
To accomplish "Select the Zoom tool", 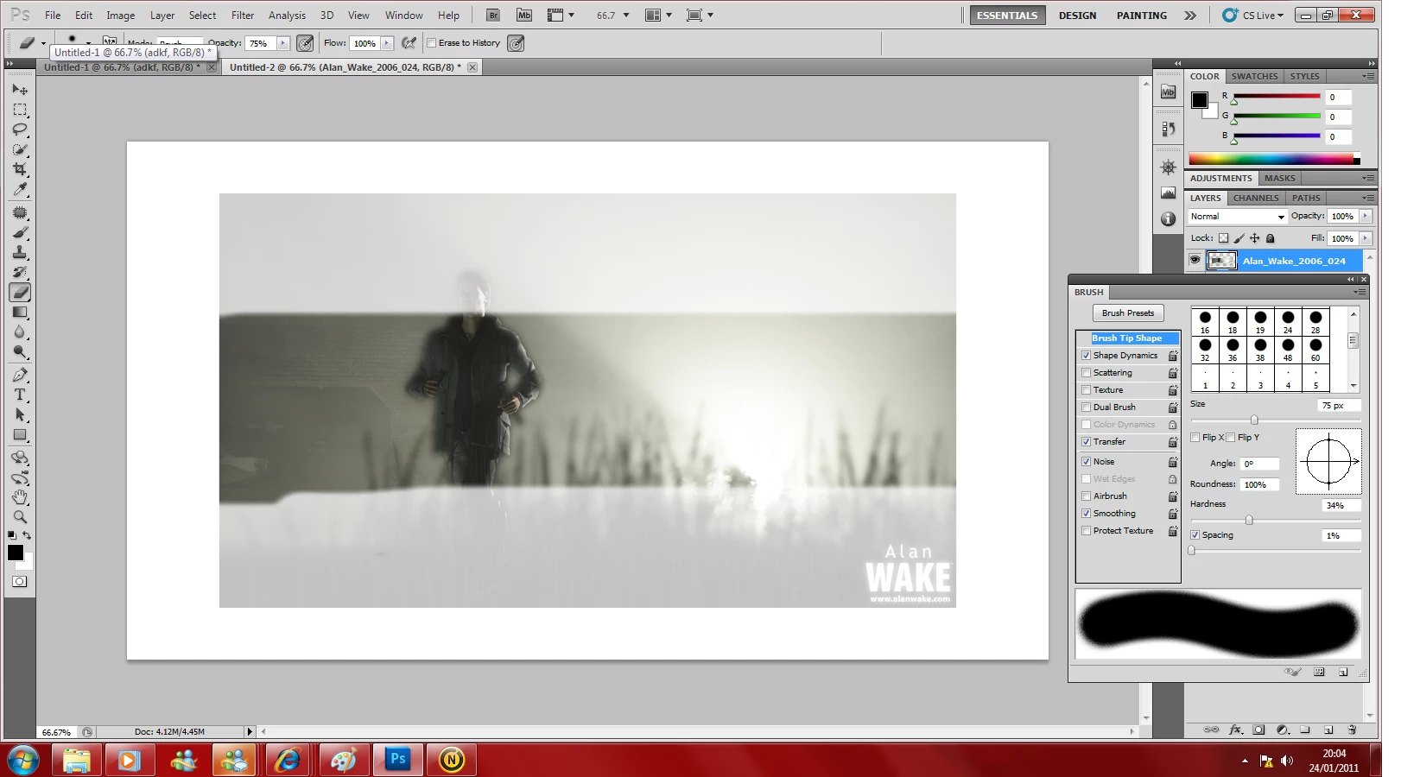I will [x=20, y=517].
